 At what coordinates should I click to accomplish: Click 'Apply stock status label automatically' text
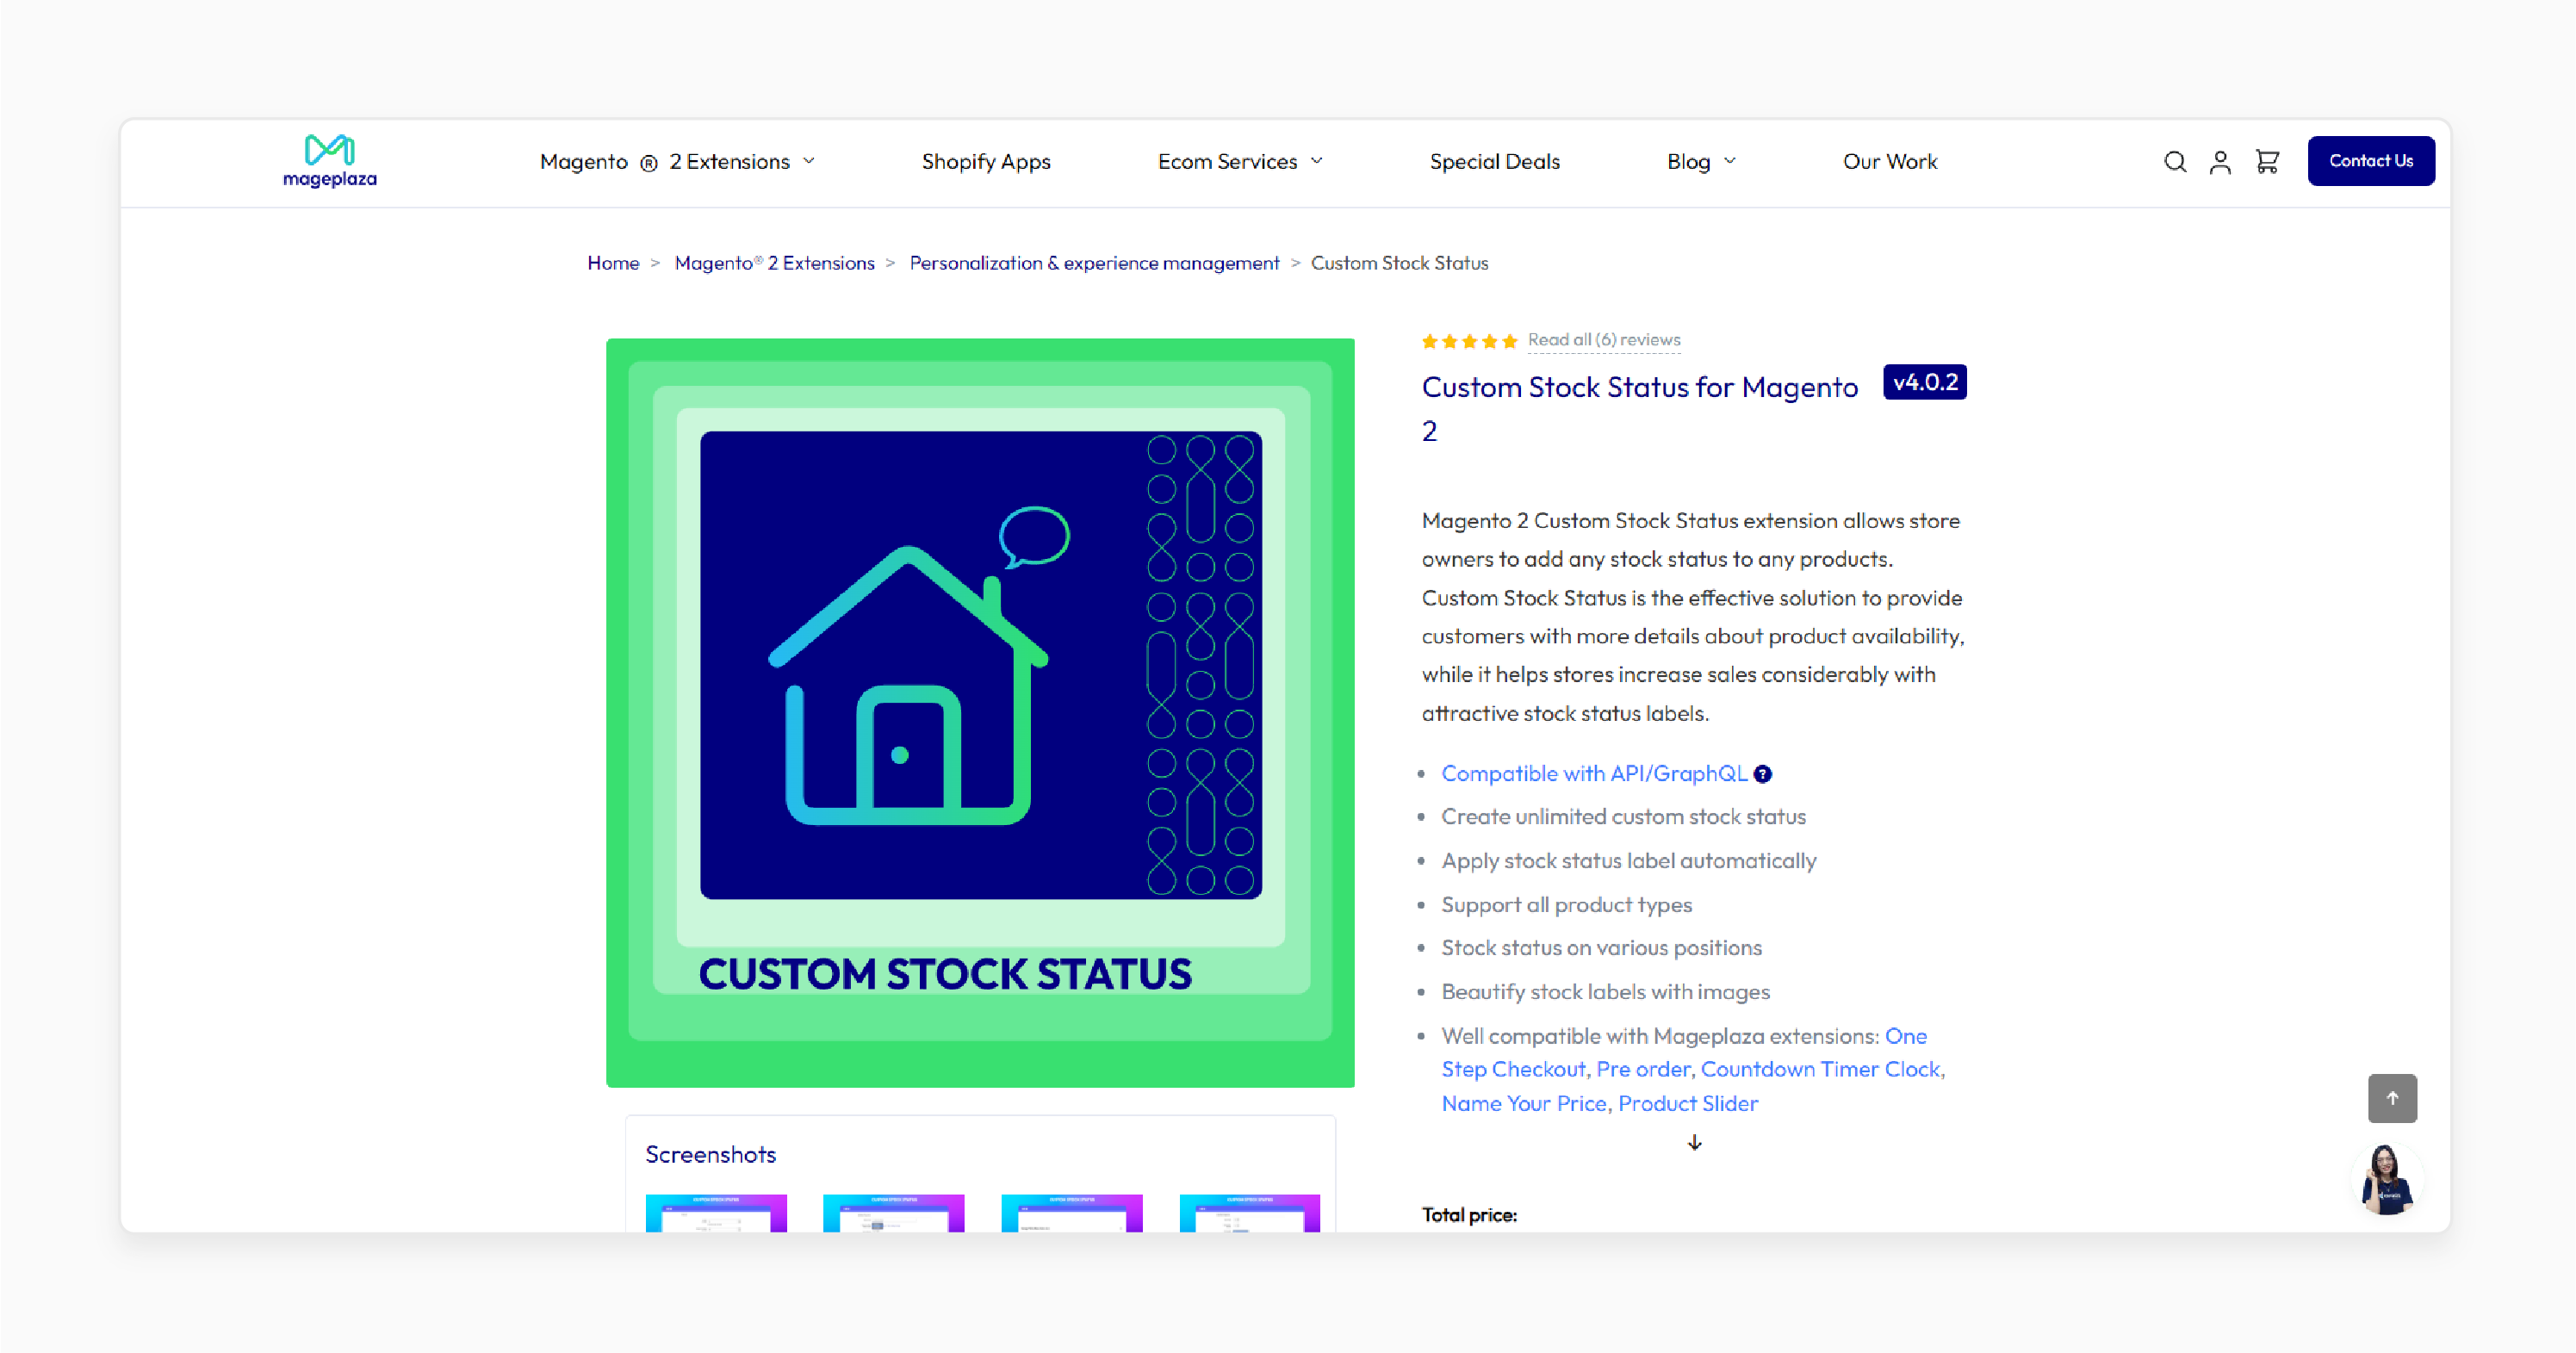(1628, 861)
